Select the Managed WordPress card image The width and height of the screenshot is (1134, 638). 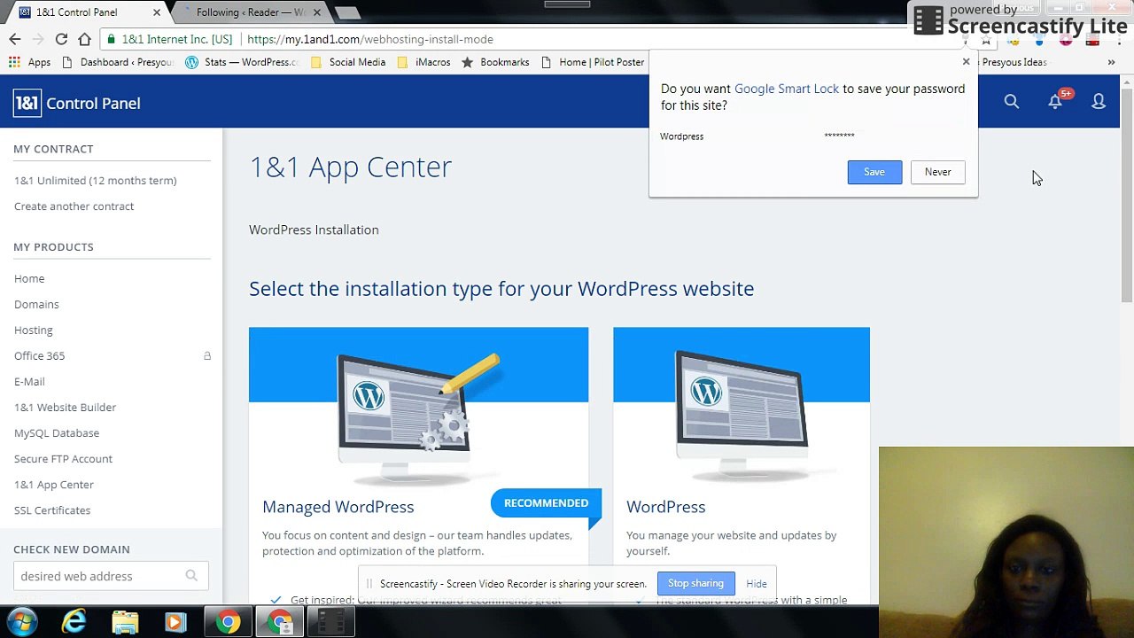418,407
